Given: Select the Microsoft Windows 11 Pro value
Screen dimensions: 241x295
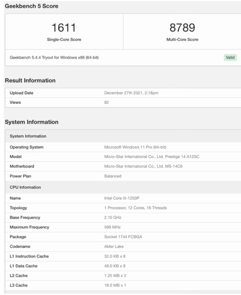Looking at the screenshot, I should click(x=135, y=147).
